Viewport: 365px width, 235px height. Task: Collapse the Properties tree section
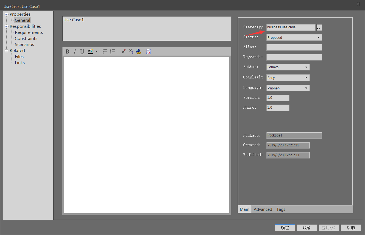6,14
